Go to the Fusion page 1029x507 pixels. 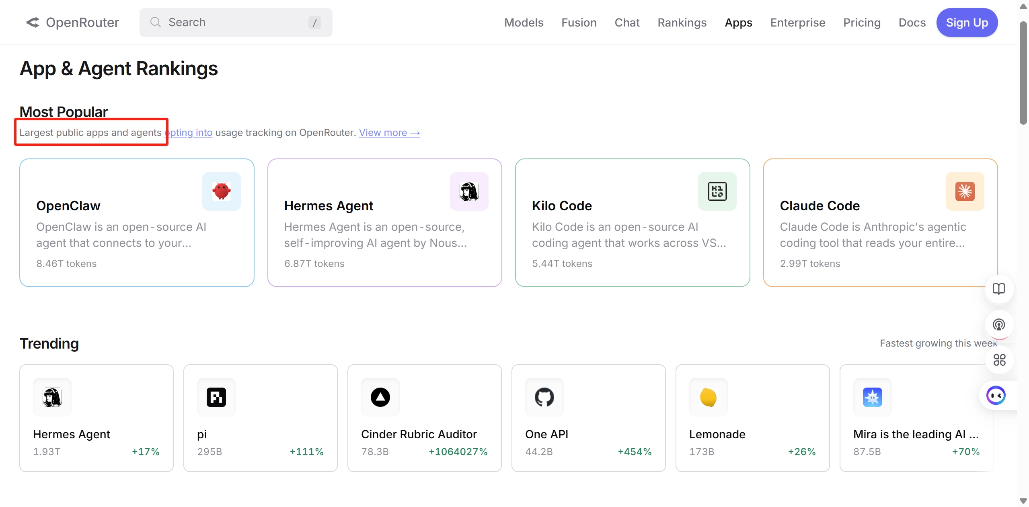click(x=579, y=23)
